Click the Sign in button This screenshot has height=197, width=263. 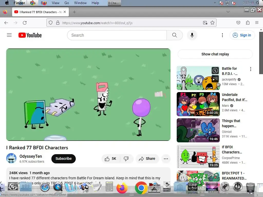242,35
